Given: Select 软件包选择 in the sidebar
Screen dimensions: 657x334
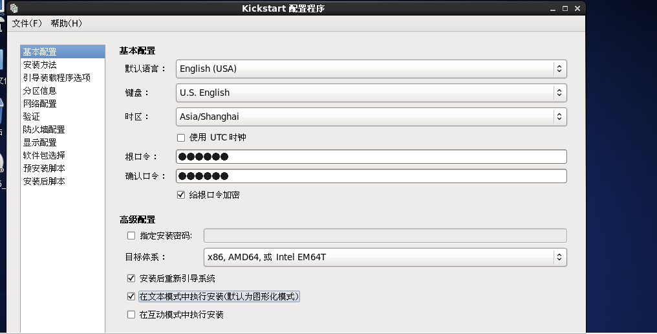Looking at the screenshot, I should coord(44,155).
